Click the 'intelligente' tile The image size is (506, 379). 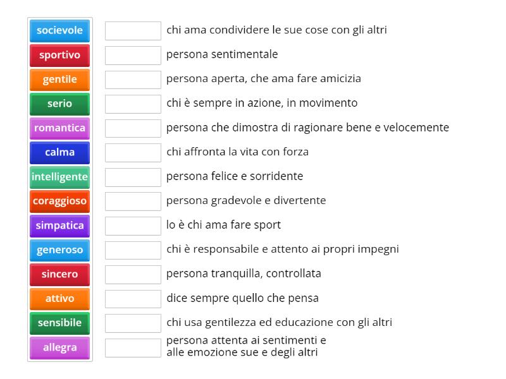59,177
